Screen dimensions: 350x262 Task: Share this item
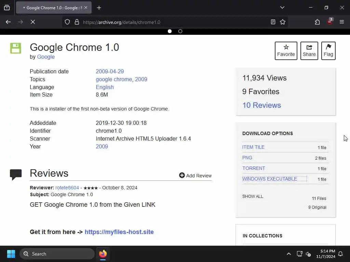pos(309,51)
